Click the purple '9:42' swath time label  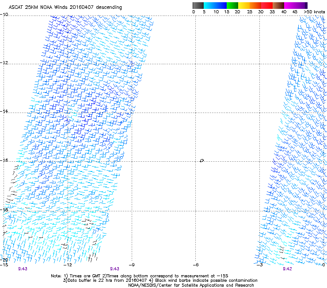tap(287, 269)
